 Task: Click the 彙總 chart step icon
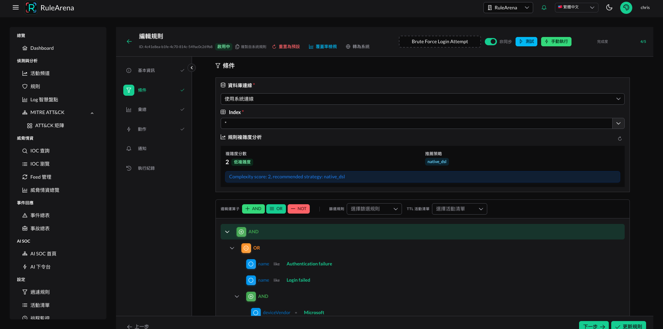[129, 110]
